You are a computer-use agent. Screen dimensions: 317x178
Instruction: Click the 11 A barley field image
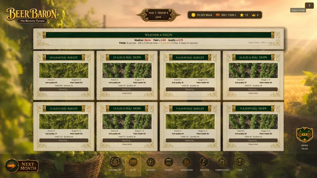coord(64,121)
